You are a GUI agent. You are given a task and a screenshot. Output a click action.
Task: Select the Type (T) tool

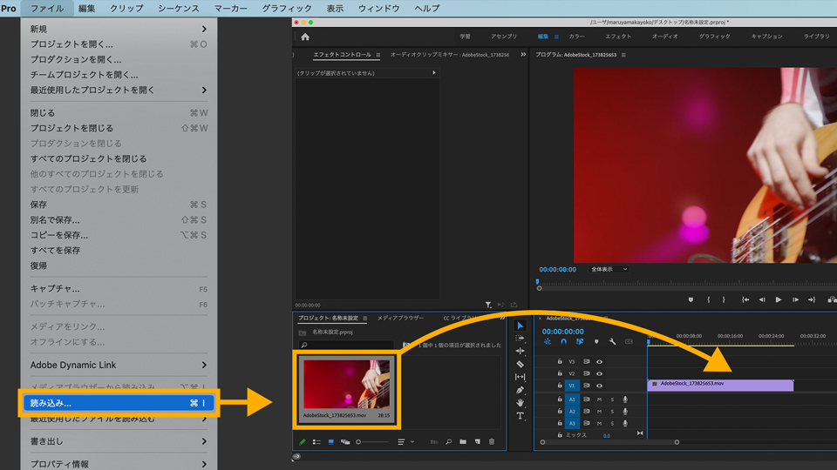tap(521, 416)
